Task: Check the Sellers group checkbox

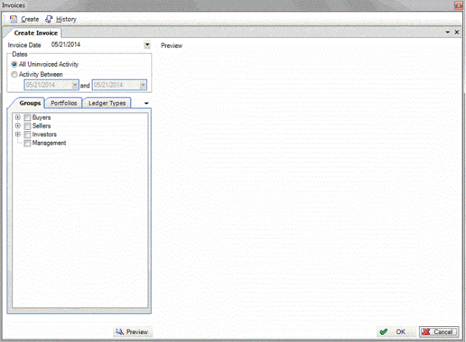Action: [x=27, y=126]
